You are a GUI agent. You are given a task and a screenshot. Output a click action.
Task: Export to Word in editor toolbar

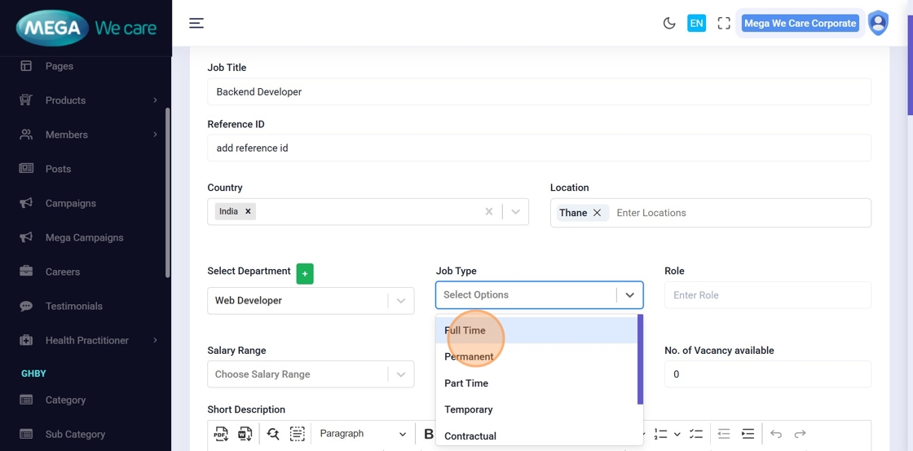[245, 434]
